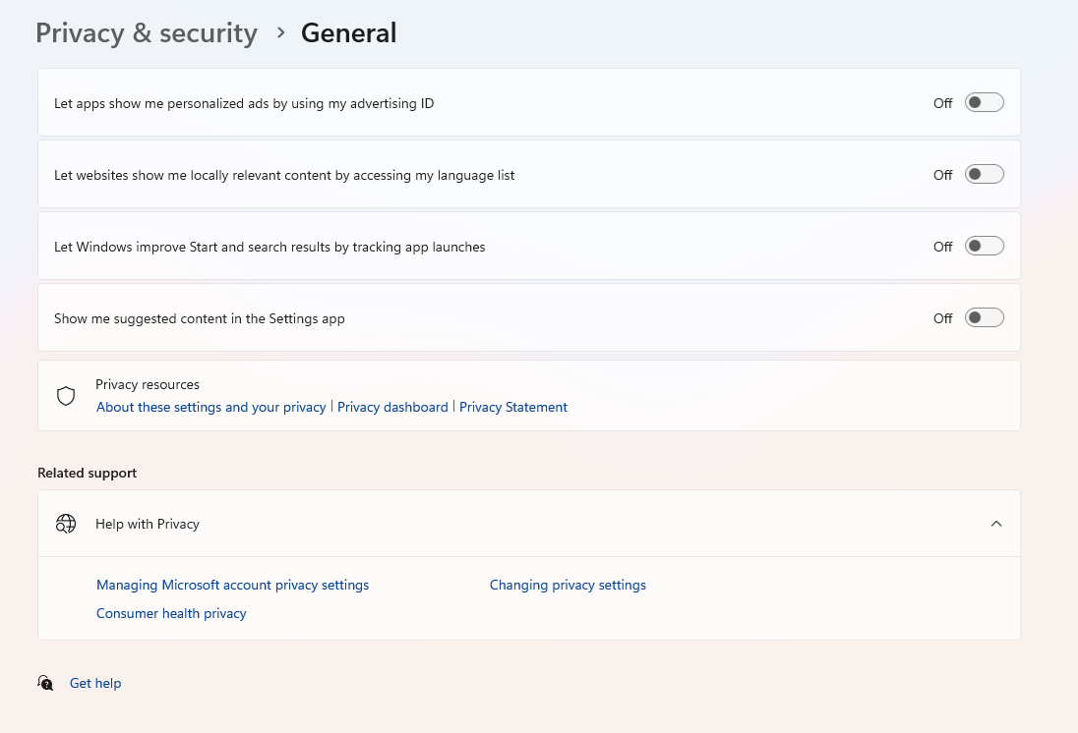Open the Consumer health privacy link
Viewport: 1078px width, 733px height.
coord(171,613)
